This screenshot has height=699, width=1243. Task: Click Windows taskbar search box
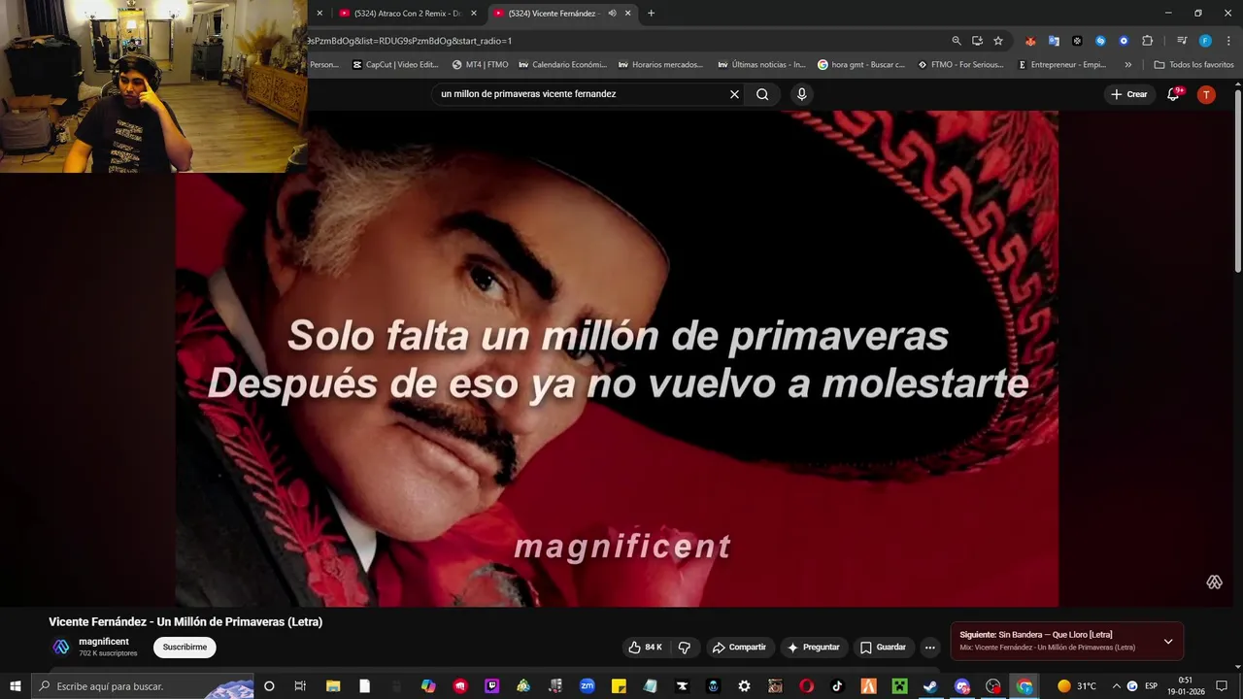pyautogui.click(x=143, y=686)
